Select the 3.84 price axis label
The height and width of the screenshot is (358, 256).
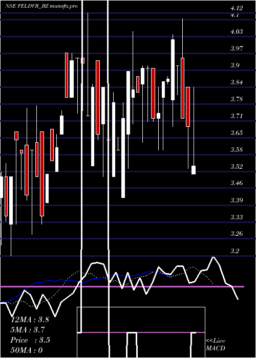[x=237, y=82]
